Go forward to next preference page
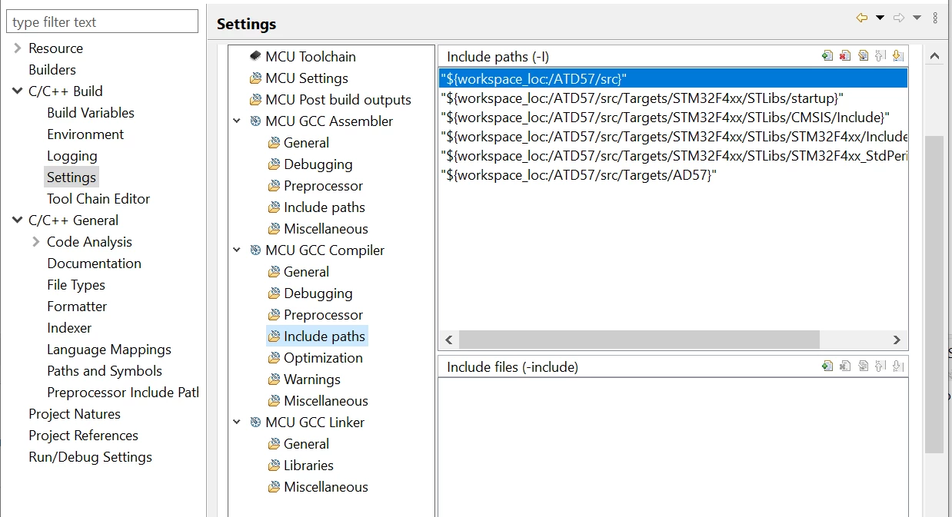The height and width of the screenshot is (517, 952). coord(899,18)
